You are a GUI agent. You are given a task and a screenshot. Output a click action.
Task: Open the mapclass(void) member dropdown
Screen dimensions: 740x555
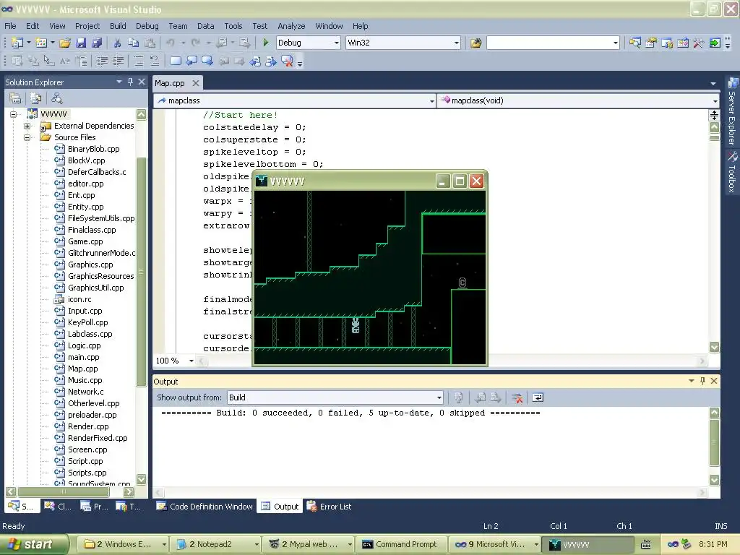[715, 100]
